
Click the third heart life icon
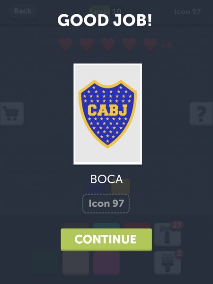tap(108, 44)
